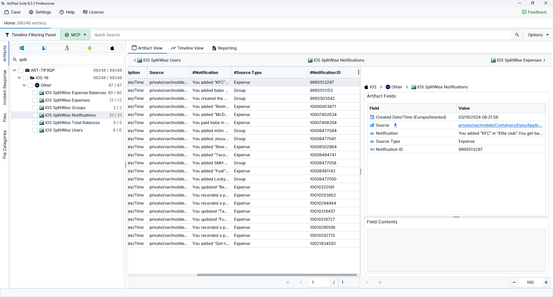This screenshot has width=553, height=297.
Task: Collapse the iOS-16 tree node
Action: 19,78
